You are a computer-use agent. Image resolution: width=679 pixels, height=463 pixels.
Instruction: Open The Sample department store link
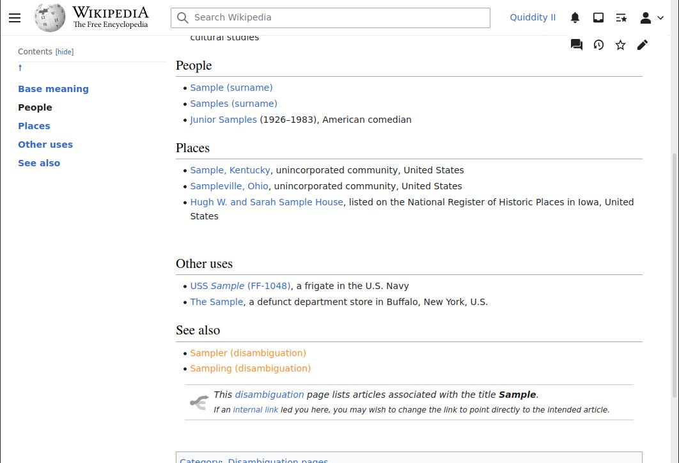(217, 302)
